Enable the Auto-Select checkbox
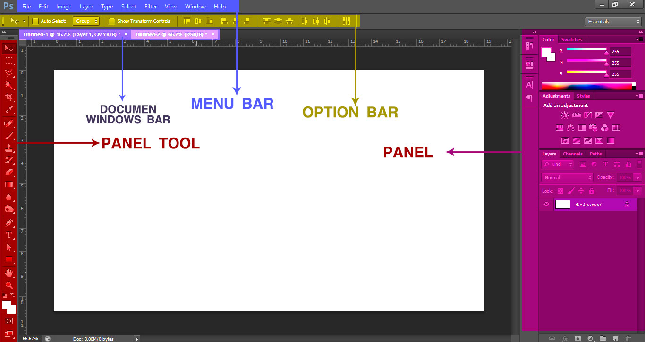Viewport: 645px width, 342px height. (35, 21)
